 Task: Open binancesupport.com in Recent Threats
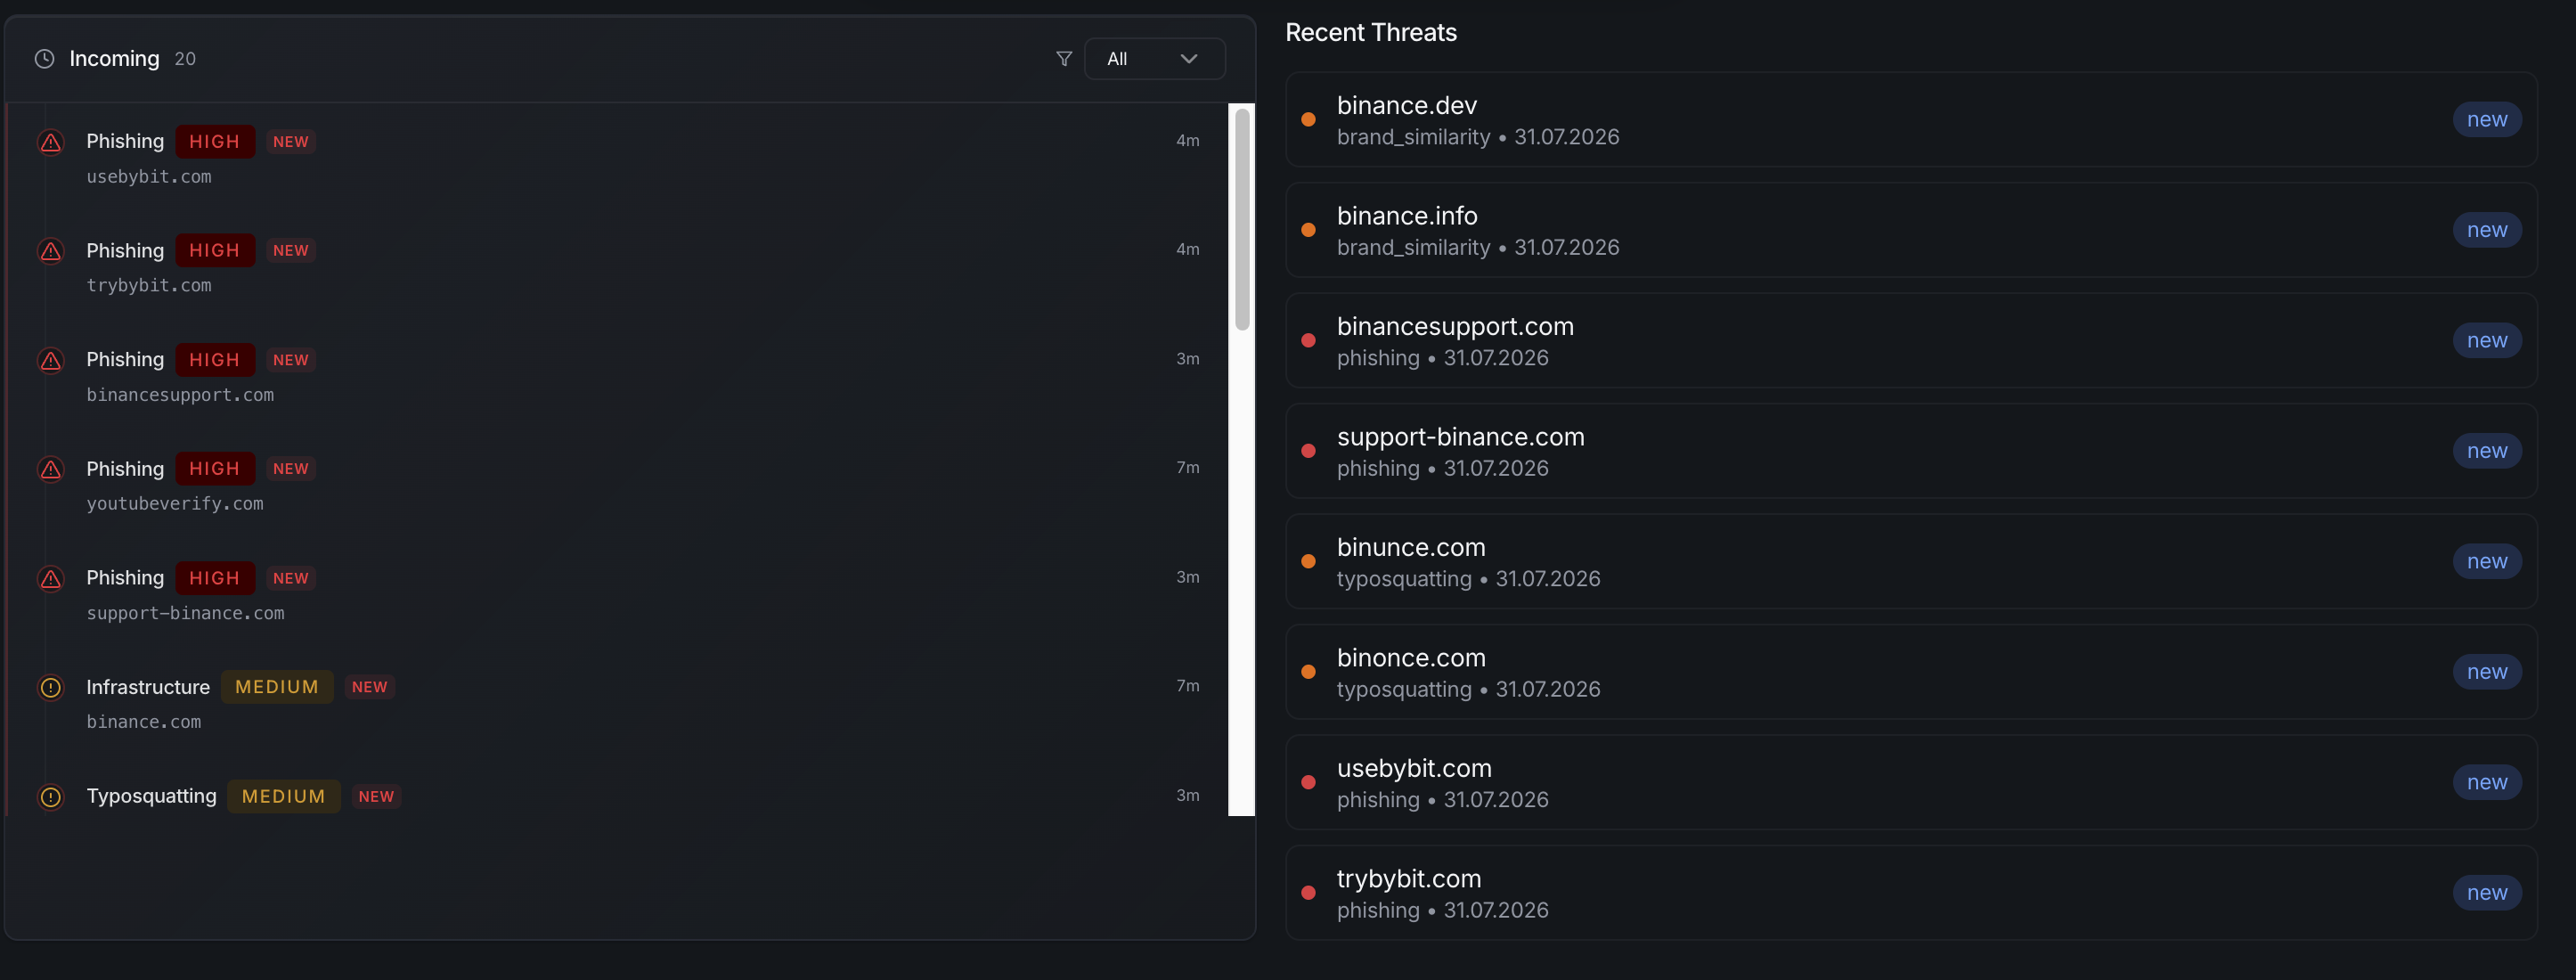[x=1911, y=340]
